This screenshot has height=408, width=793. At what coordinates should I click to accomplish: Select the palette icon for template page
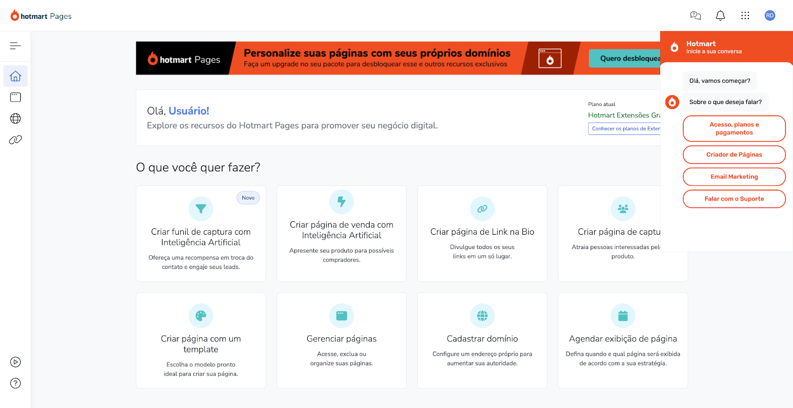click(201, 316)
